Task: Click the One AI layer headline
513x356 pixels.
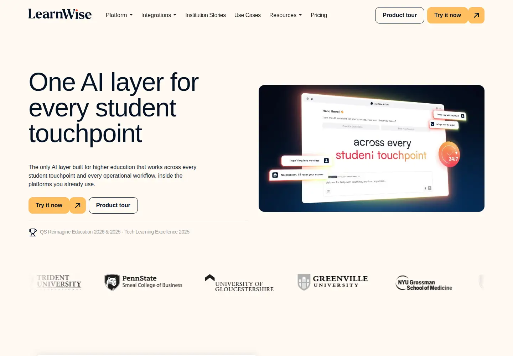Action: tap(114, 108)
